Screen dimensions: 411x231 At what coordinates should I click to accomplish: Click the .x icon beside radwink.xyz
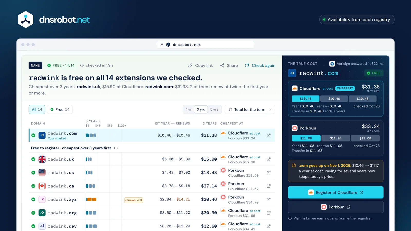pos(42,199)
